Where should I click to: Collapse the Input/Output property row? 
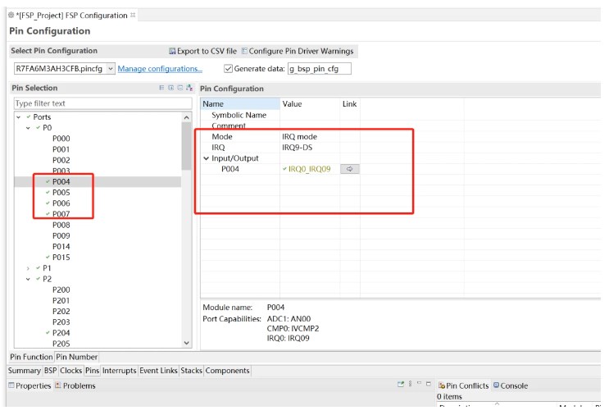click(x=207, y=158)
